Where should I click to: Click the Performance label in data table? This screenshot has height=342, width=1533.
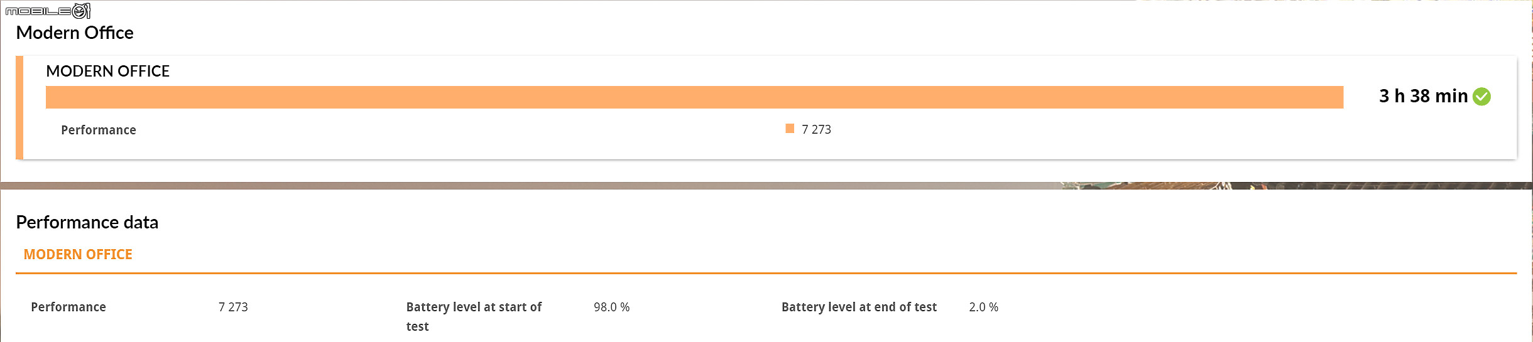[x=68, y=307]
